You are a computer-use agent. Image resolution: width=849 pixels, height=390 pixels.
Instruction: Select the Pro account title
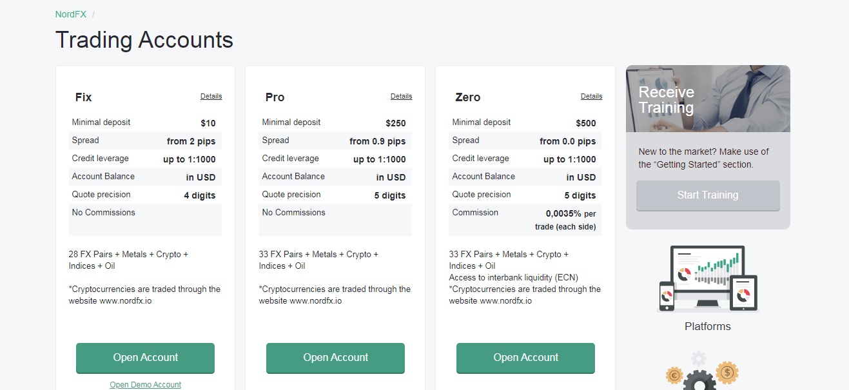pyautogui.click(x=275, y=97)
